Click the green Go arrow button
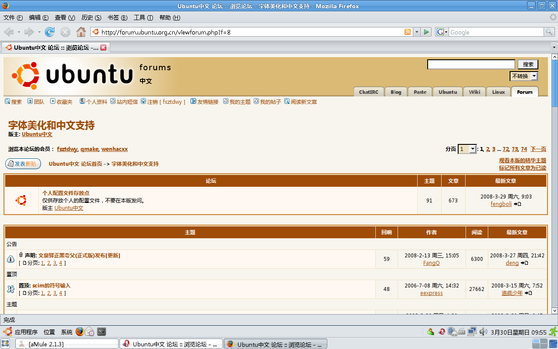This screenshot has height=349, width=558. click(426, 32)
